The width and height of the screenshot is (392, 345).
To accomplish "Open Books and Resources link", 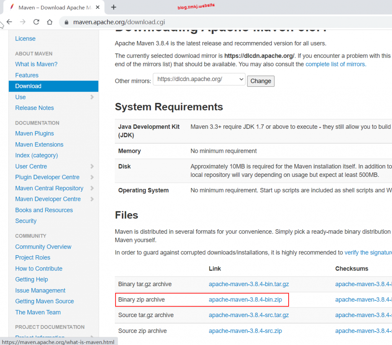I will point(44,210).
